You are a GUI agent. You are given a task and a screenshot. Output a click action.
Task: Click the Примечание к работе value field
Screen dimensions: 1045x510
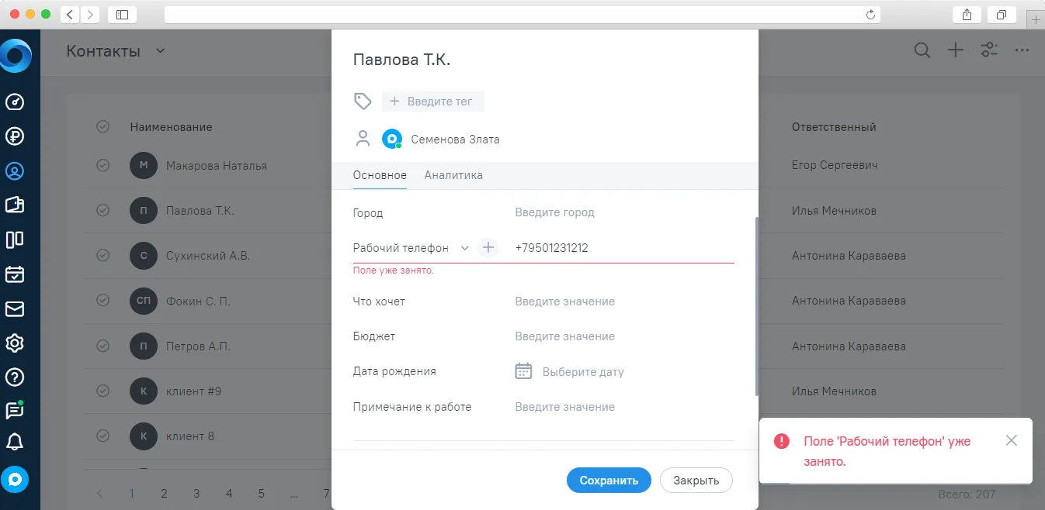coord(624,407)
